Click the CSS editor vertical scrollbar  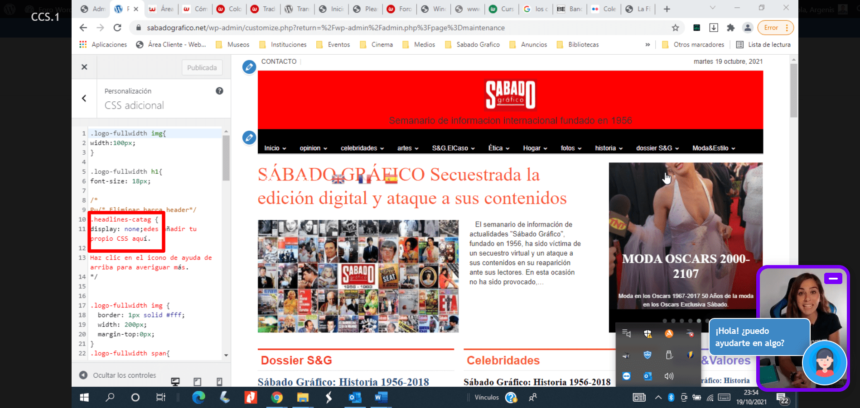[226, 158]
